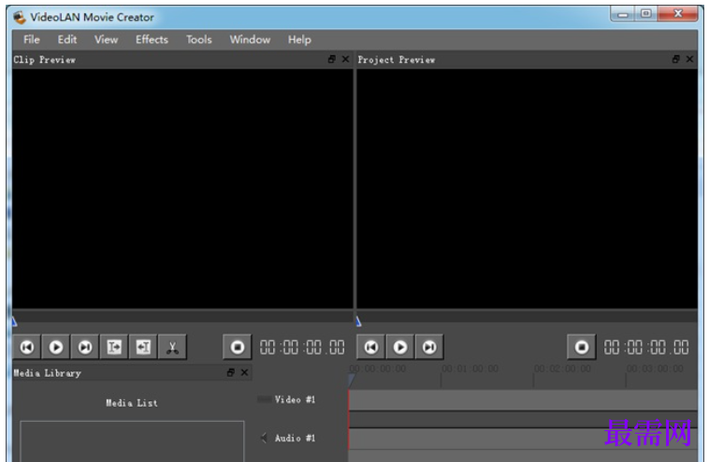Set clip start marker in Clip Preview
The width and height of the screenshot is (709, 462).
point(114,347)
